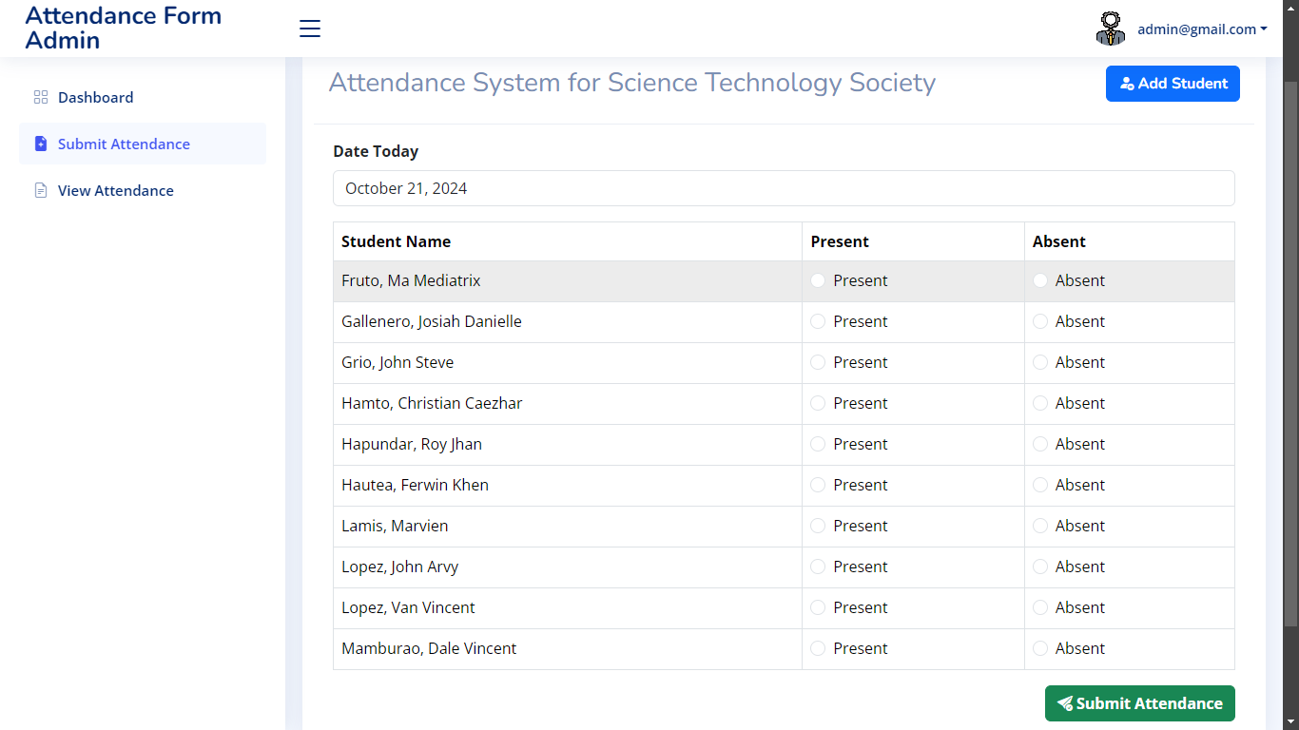Image resolution: width=1299 pixels, height=730 pixels.
Task: Click the Dashboard grid icon in sidebar
Action: (x=40, y=97)
